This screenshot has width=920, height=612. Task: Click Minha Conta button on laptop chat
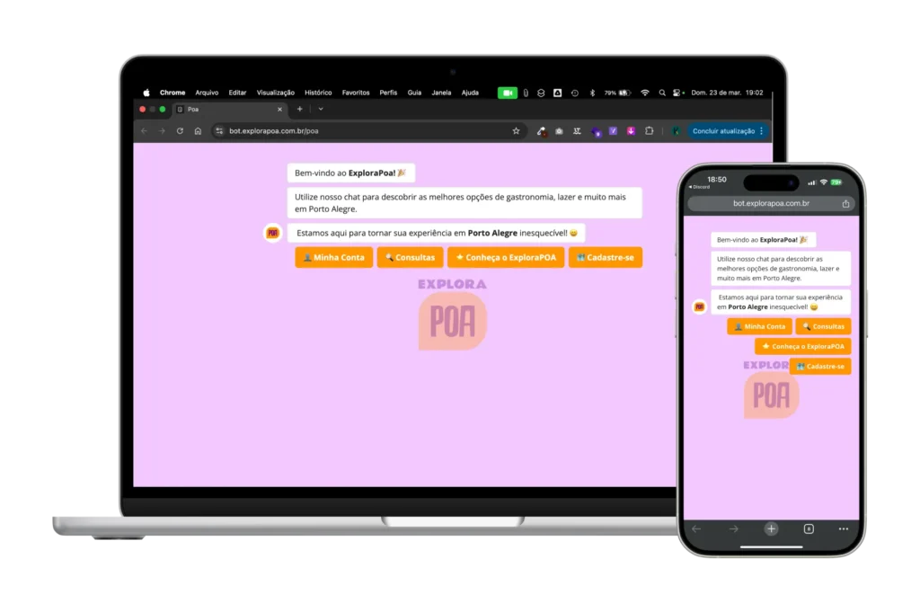(333, 258)
